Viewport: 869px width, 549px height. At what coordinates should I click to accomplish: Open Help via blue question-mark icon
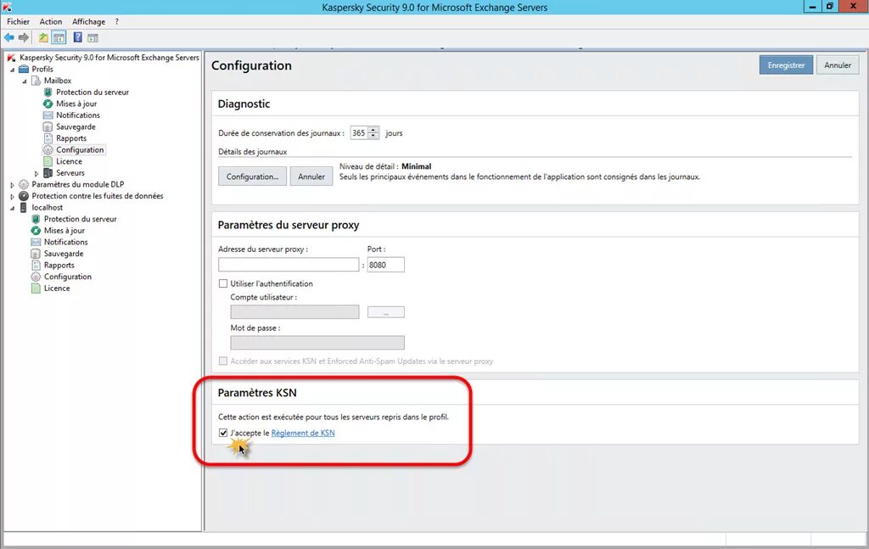coord(77,37)
